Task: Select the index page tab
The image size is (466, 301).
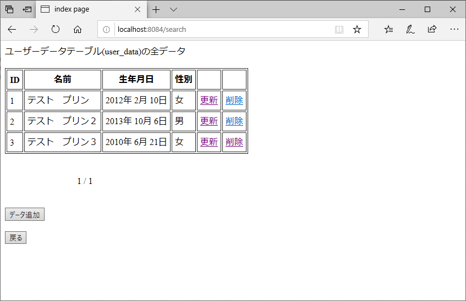Action: click(x=83, y=9)
